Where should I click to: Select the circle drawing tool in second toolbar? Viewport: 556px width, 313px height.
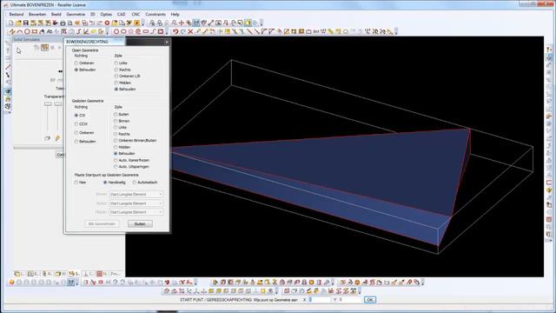(27, 31)
